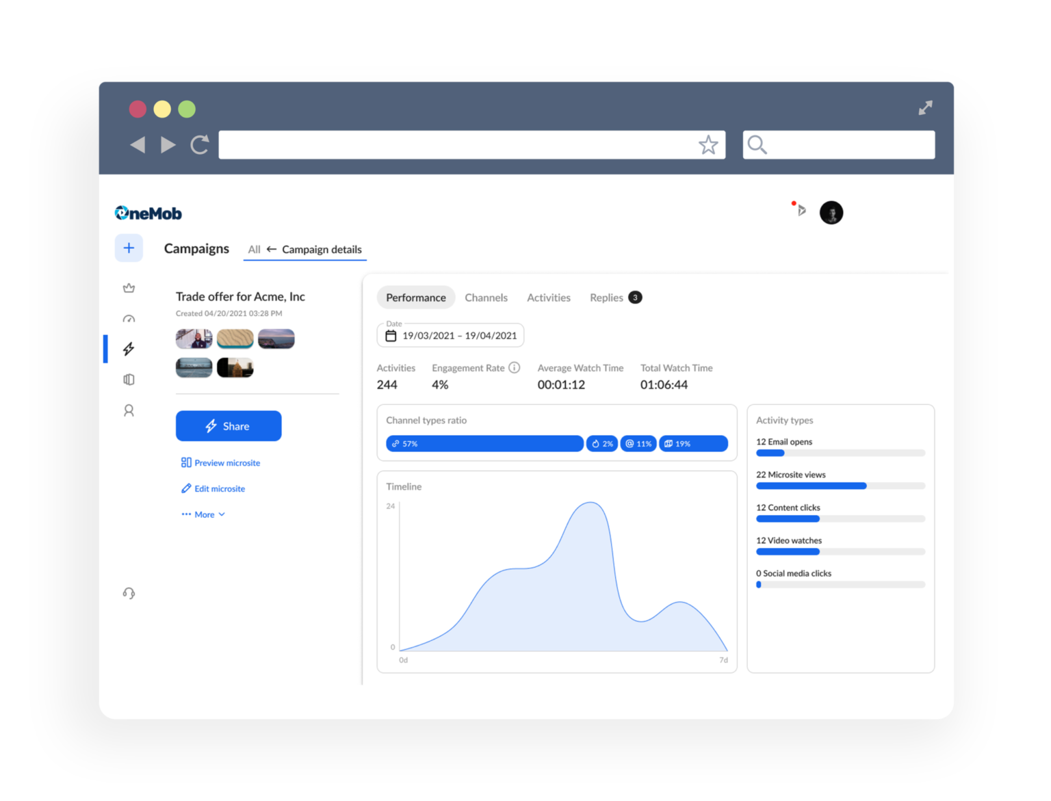Click the crown icon in the left sidebar
Viewport: 1051px width, 801px height.
coord(129,288)
